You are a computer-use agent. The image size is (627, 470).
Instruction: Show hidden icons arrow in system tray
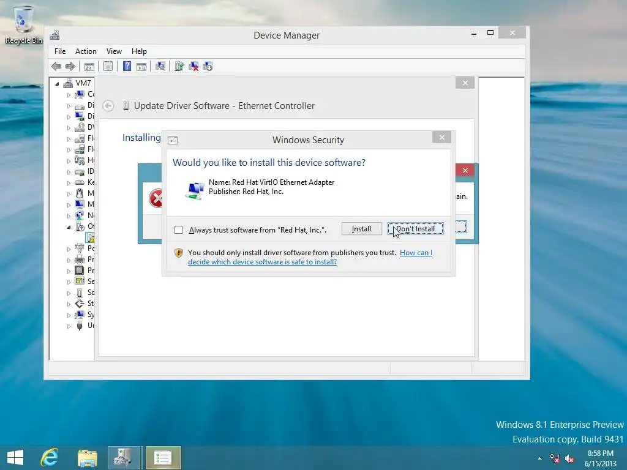pos(540,458)
